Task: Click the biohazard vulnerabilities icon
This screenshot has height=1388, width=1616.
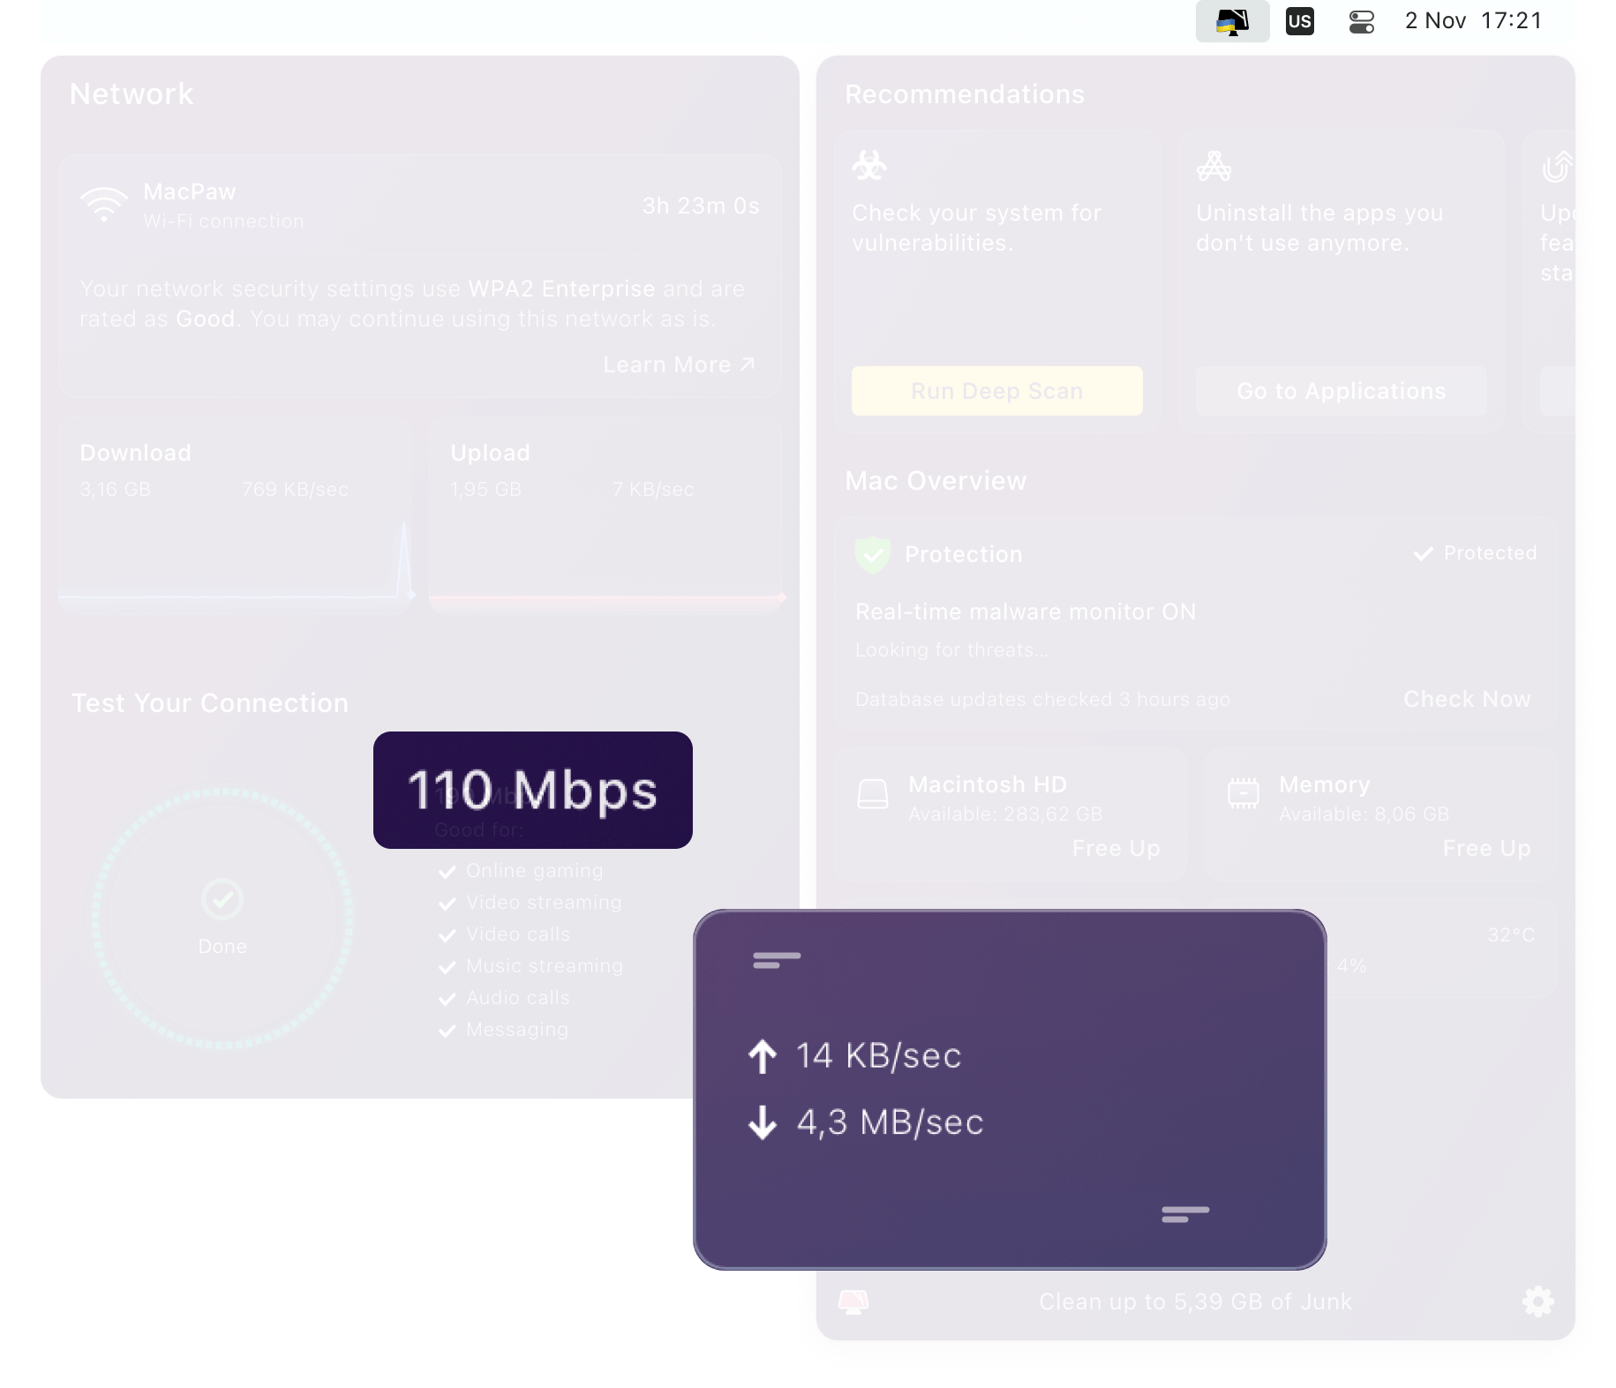Action: (x=869, y=165)
